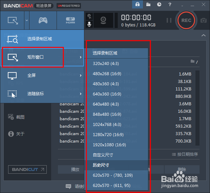
Task: Expand the 全屏 submenu arrow
Action: [x=81, y=76]
